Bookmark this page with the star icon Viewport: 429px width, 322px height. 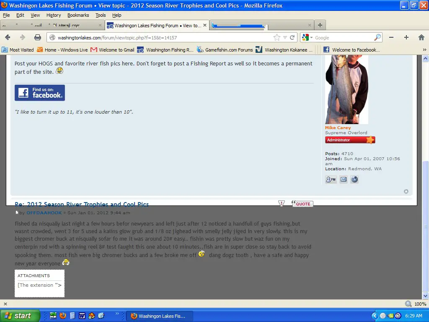[277, 37]
